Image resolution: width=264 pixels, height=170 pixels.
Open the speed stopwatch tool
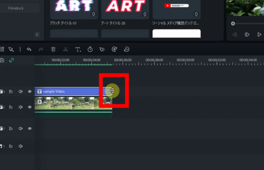point(90,49)
